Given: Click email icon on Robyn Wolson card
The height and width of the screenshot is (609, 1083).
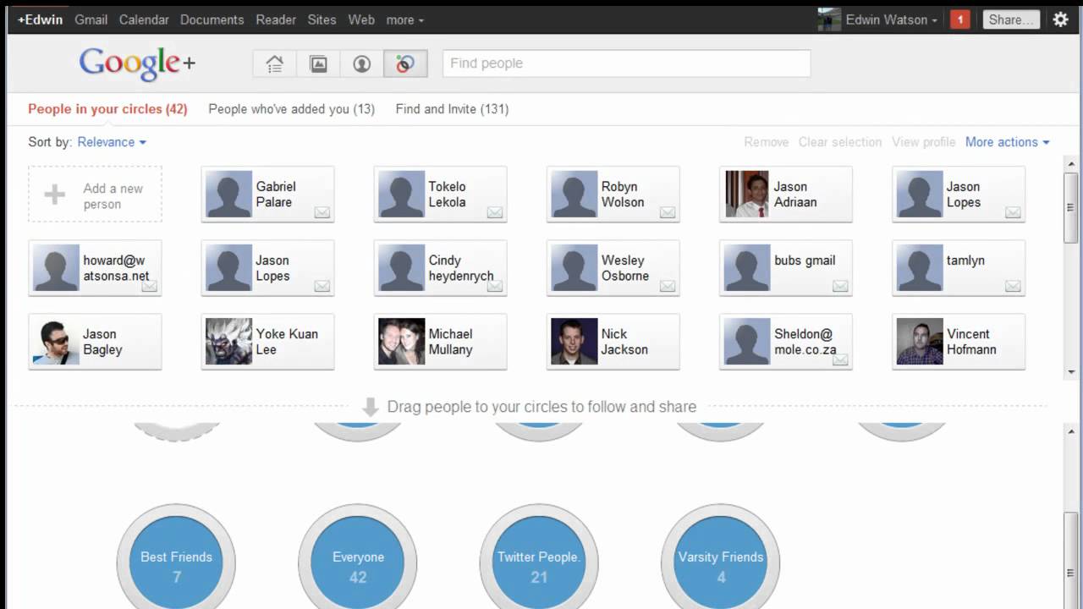Looking at the screenshot, I should 668,212.
